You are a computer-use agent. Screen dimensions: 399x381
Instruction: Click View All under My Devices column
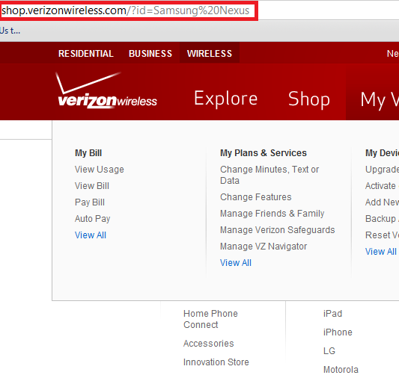(x=381, y=252)
